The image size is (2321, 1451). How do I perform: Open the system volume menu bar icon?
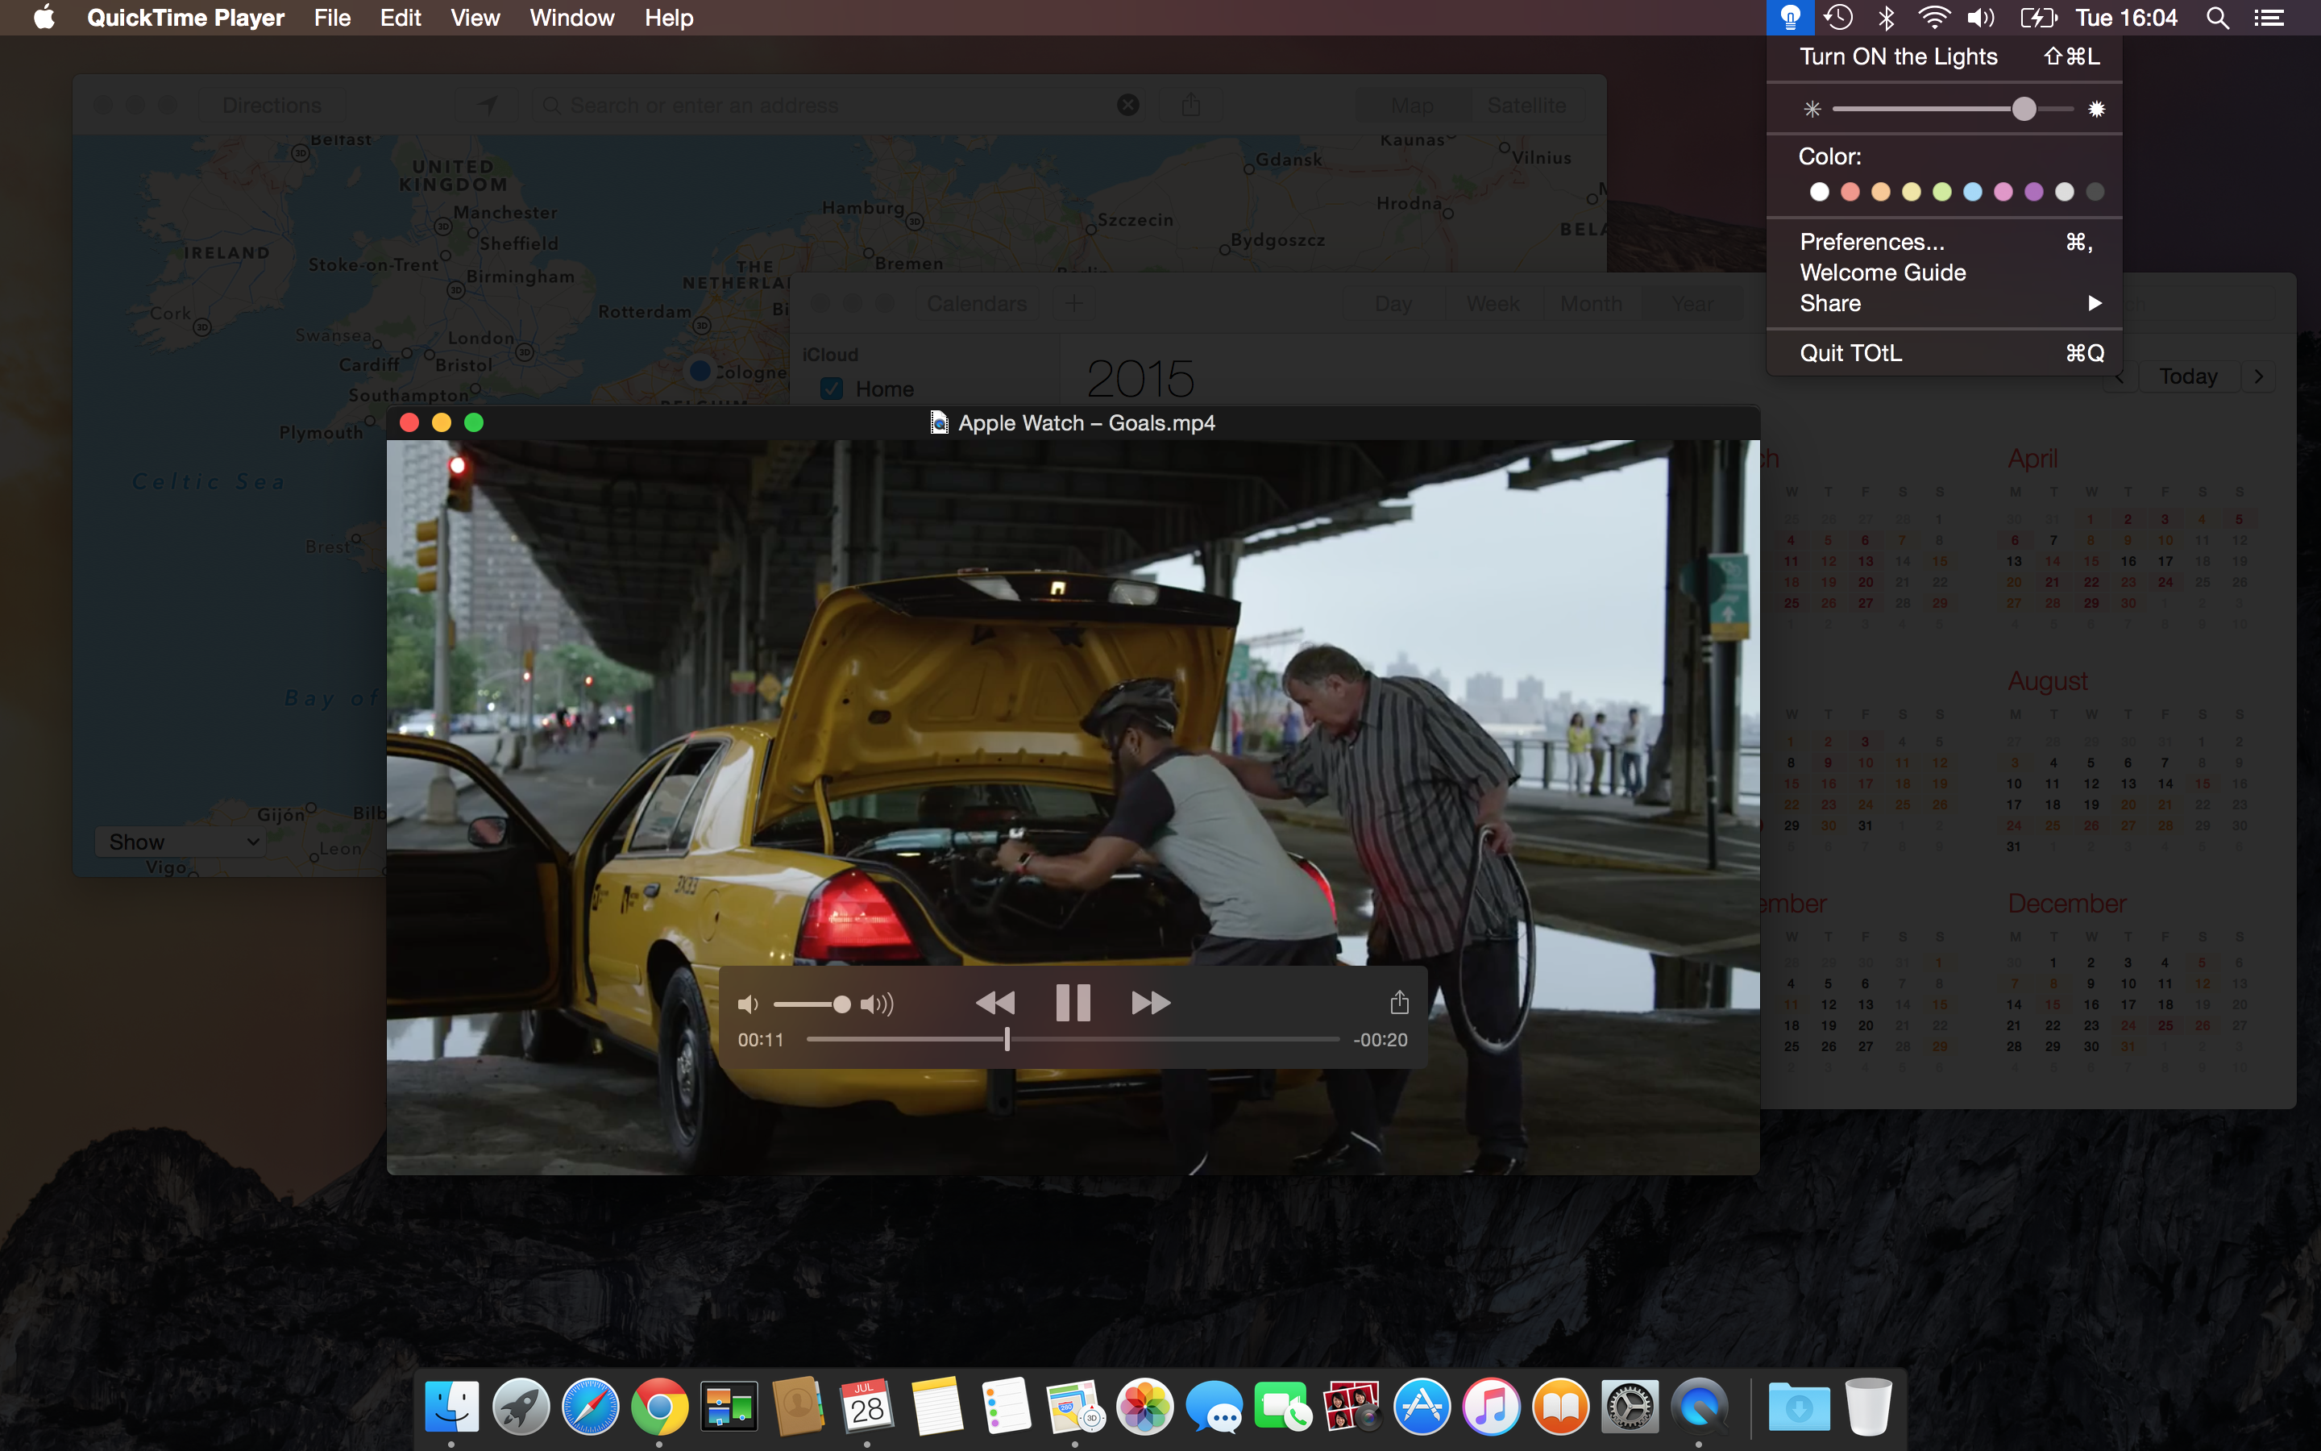[x=1981, y=17]
